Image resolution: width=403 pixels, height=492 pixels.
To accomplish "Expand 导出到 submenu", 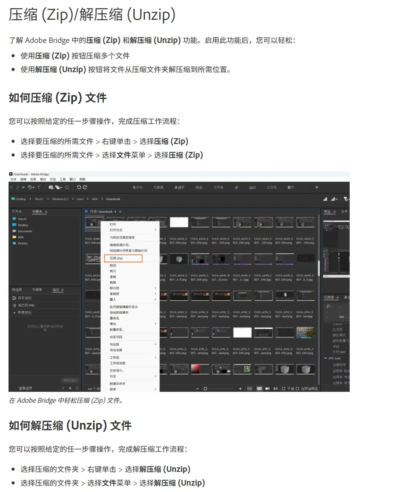I will tap(130, 344).
